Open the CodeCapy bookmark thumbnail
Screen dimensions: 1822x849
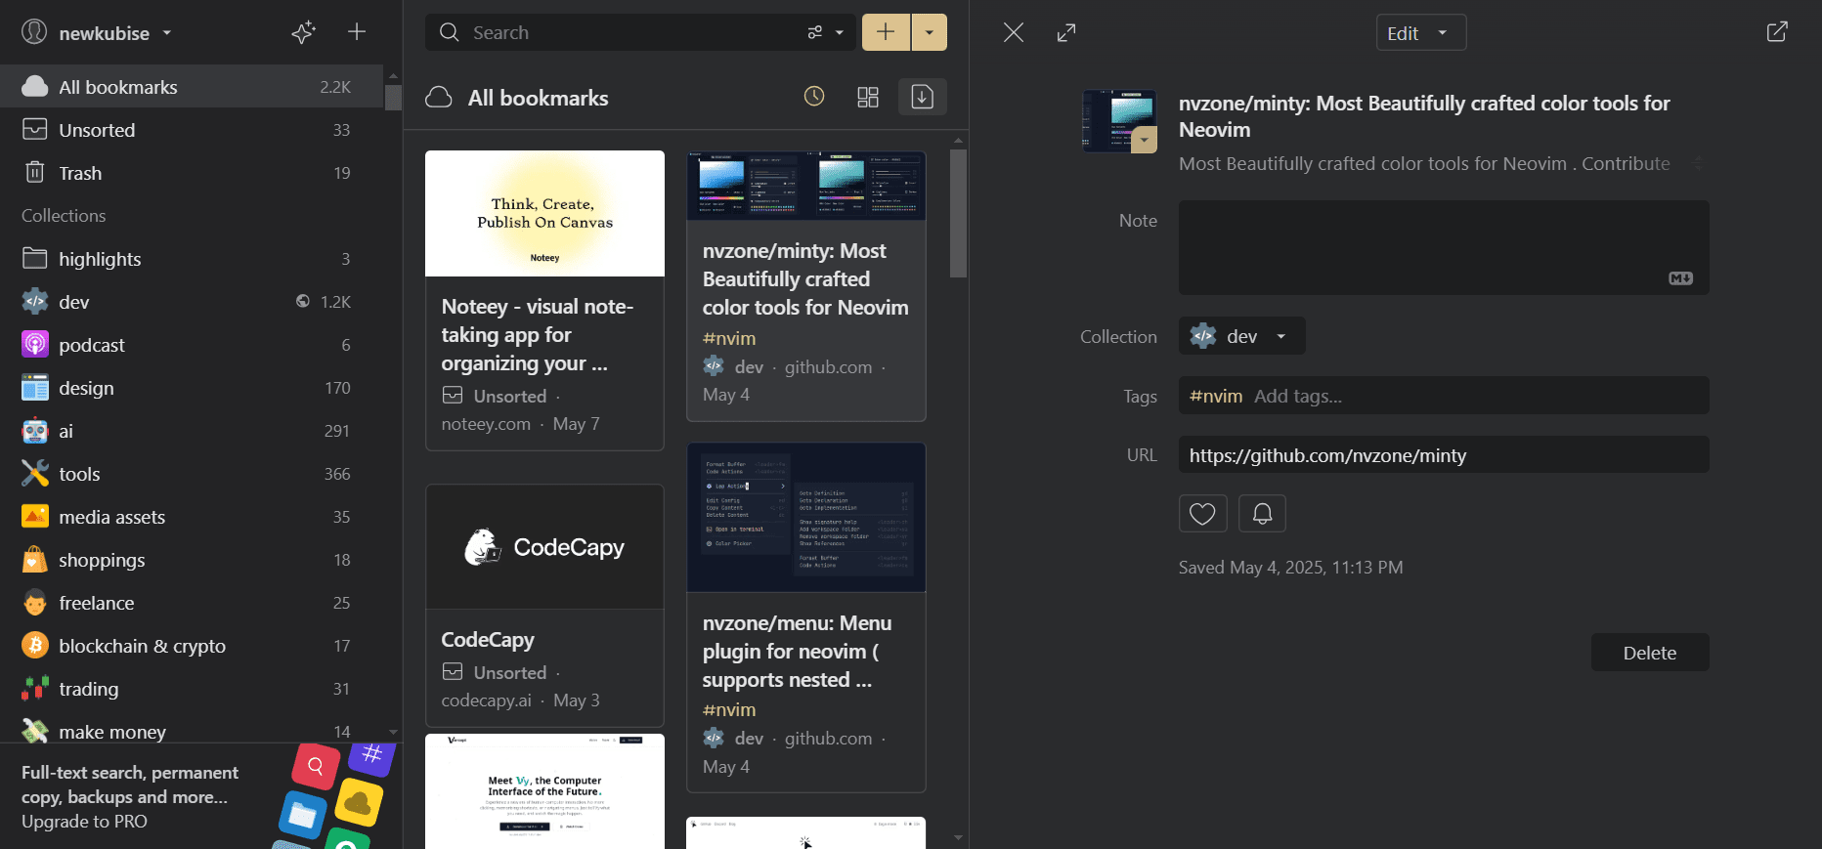point(544,547)
